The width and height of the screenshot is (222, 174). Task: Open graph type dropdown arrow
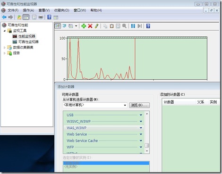coord(76,26)
